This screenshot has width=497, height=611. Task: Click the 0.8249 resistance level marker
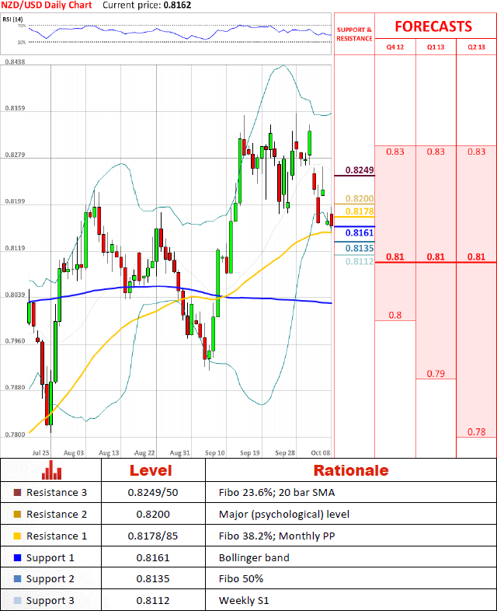(x=360, y=170)
